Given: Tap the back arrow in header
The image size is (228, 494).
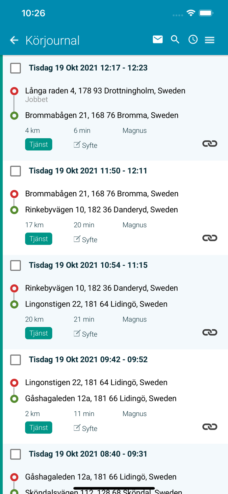Looking at the screenshot, I should click(14, 40).
